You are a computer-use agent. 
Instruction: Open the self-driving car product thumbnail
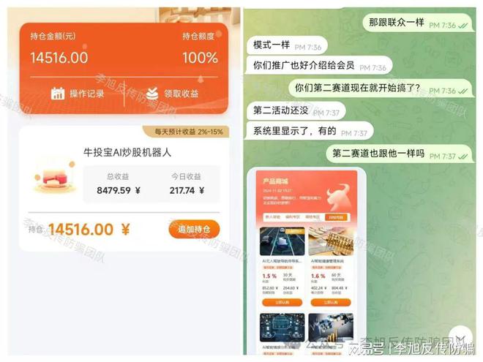282,241
